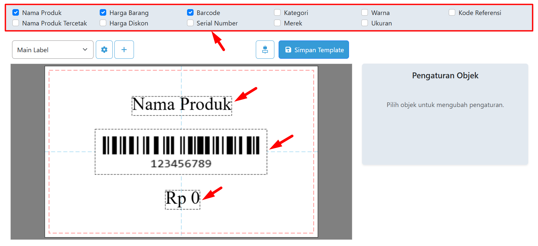This screenshot has width=538, height=246.
Task: Select the barcode object on canvas
Action: point(181,152)
